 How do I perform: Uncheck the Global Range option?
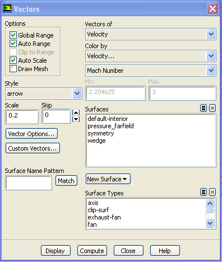[x=13, y=35]
